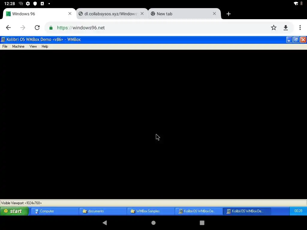Image resolution: width=307 pixels, height=230 pixels.
Task: Bookmark the page with the star icon
Action: (x=274, y=28)
